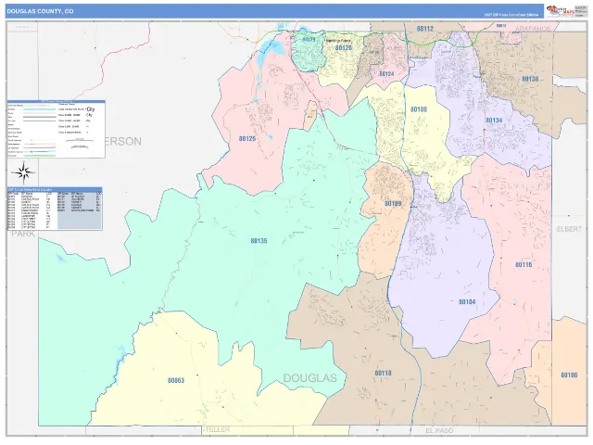The image size is (593, 445).
Task: Click the light blue line sample in legend
Action: [39, 109]
